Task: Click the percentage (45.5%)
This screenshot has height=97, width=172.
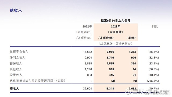Action: (154, 52)
